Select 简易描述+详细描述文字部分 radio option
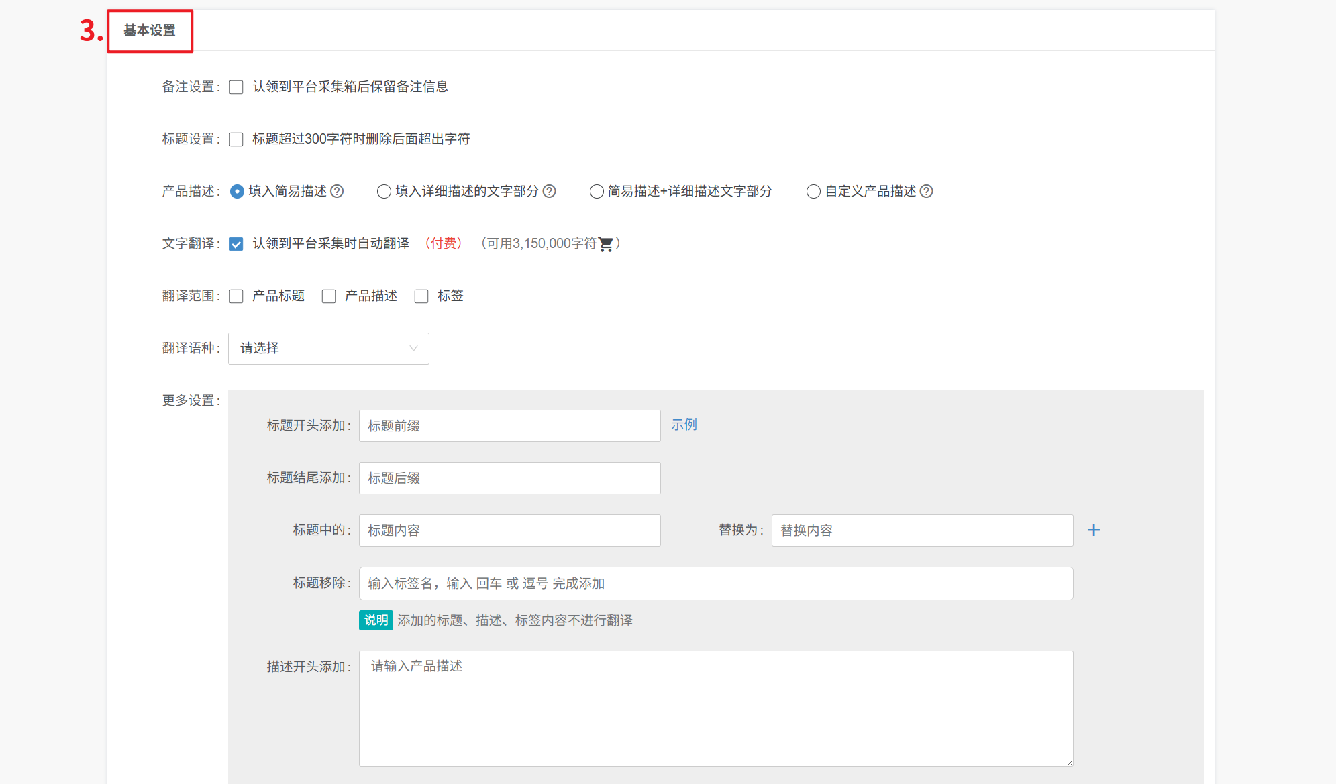The image size is (1336, 784). point(596,192)
